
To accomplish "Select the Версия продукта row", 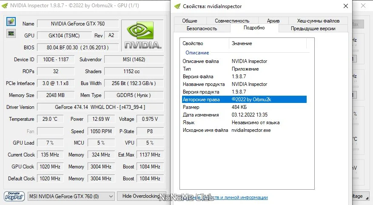I will click(244, 91).
